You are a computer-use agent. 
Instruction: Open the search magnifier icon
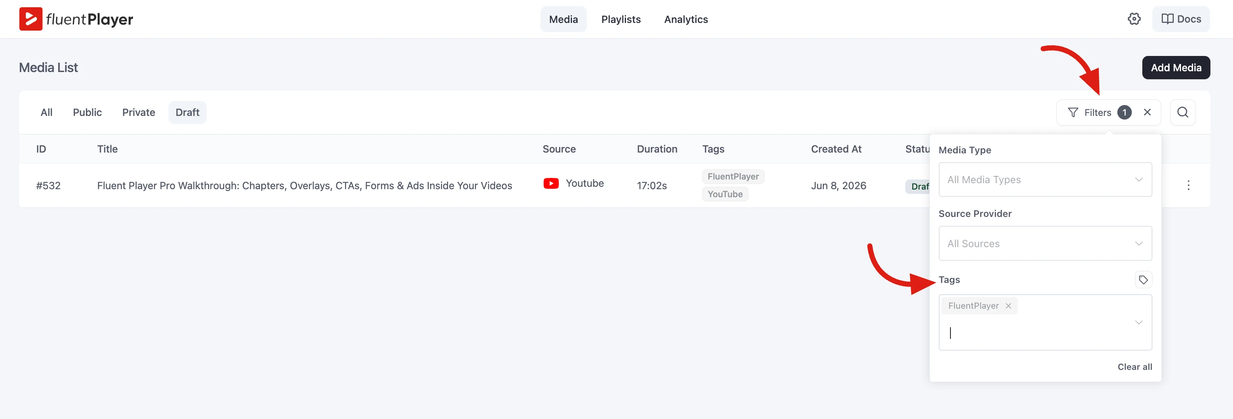tap(1183, 112)
